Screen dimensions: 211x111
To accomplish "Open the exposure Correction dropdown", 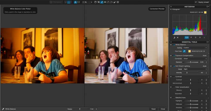I will (x=195, y=59).
